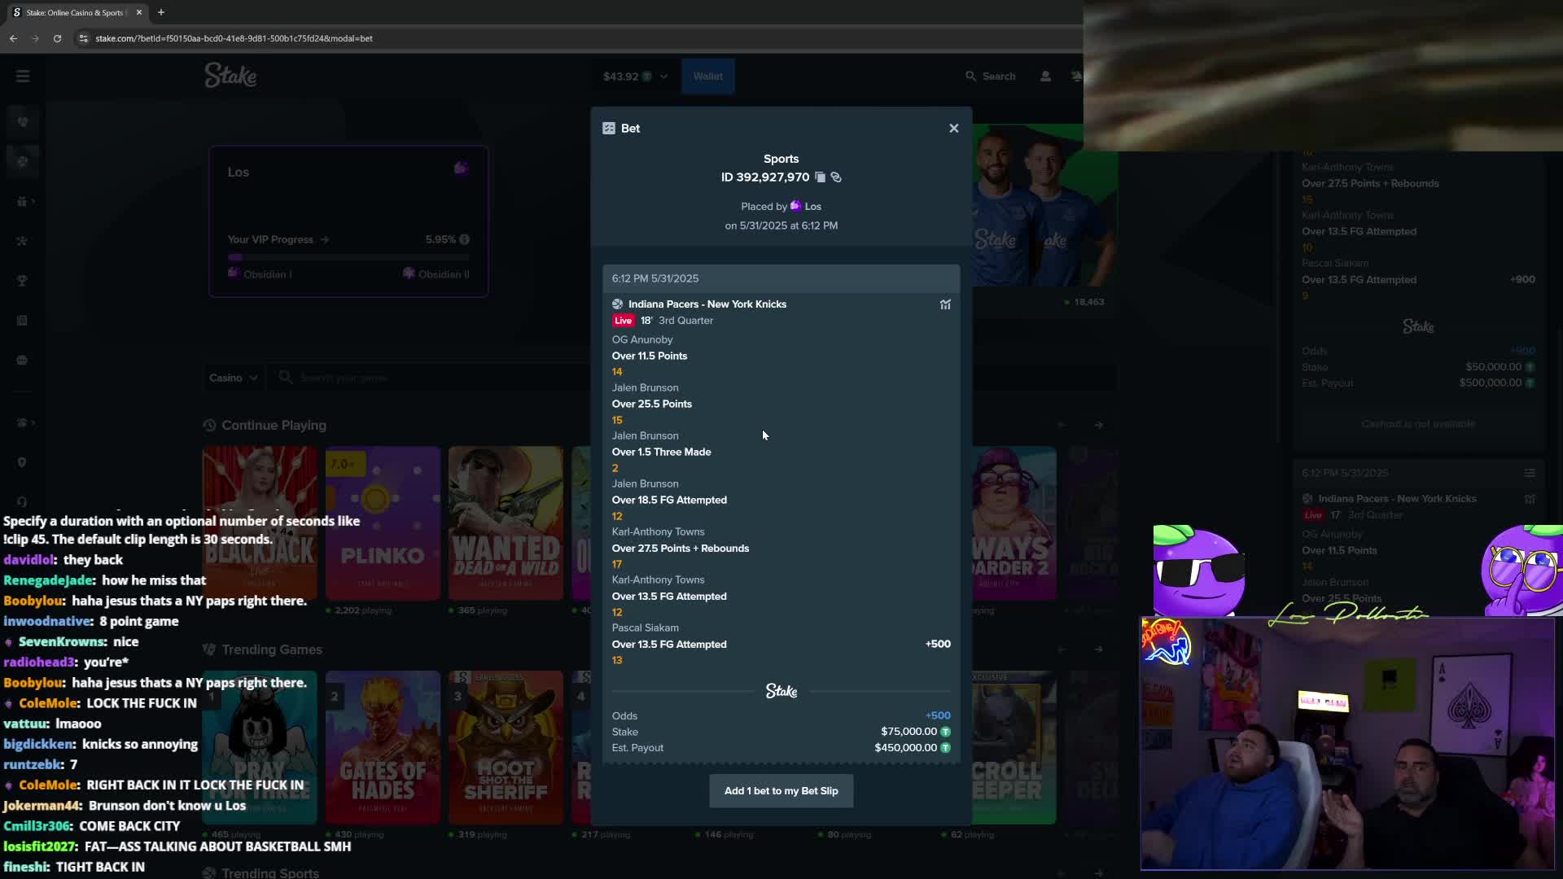1563x879 pixels.
Task: Select Over 27.5 Points + Rebounds leg
Action: tap(681, 548)
